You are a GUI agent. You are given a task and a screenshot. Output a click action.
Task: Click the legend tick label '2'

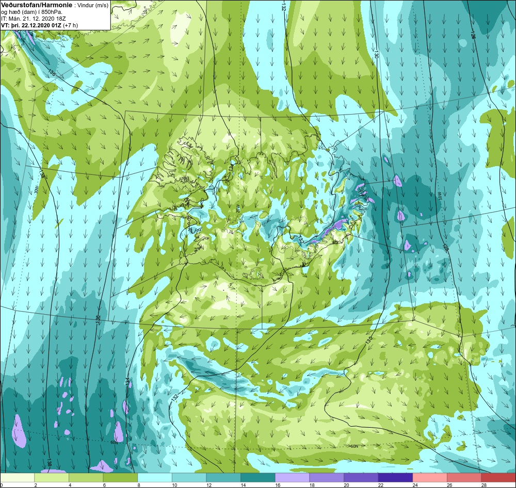(36, 485)
